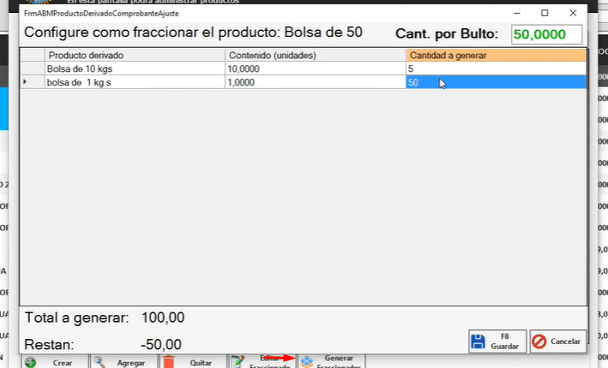This screenshot has height=368, width=608.
Task: Click the red Cancelar prohibition icon
Action: point(539,341)
